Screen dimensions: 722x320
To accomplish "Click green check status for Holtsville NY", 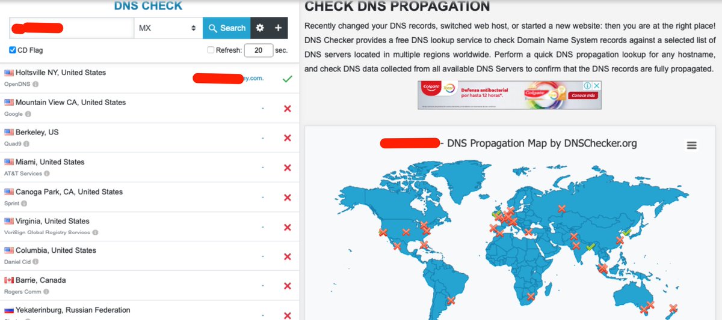I will (x=287, y=79).
